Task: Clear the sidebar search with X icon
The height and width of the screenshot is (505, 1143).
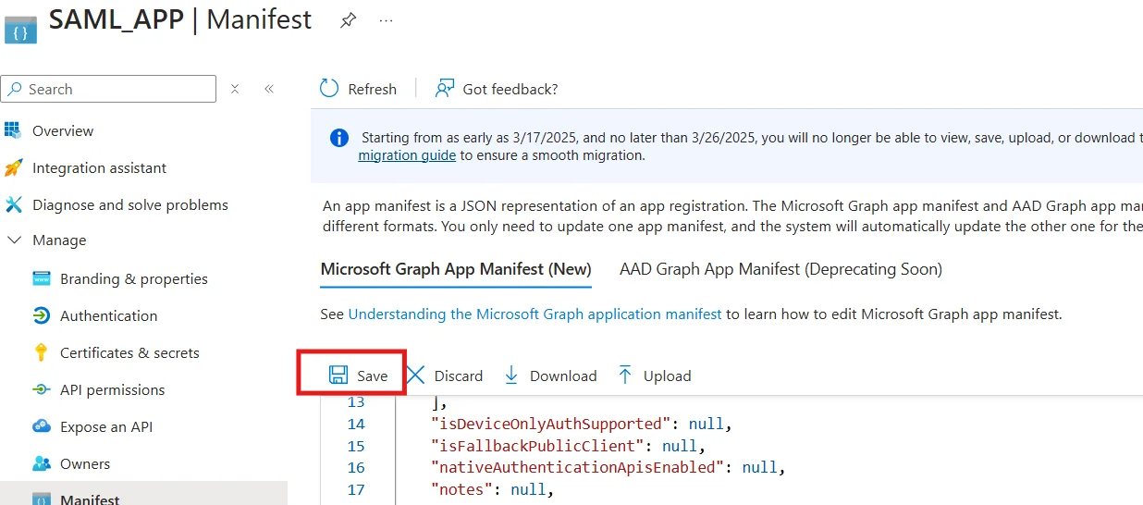Action: pos(235,89)
